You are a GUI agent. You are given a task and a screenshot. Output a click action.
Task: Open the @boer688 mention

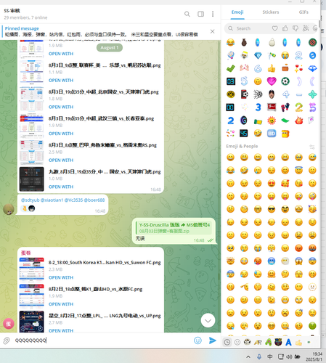(94, 200)
